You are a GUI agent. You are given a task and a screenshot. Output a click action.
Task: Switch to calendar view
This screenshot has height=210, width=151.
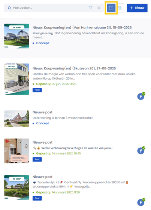120,8
